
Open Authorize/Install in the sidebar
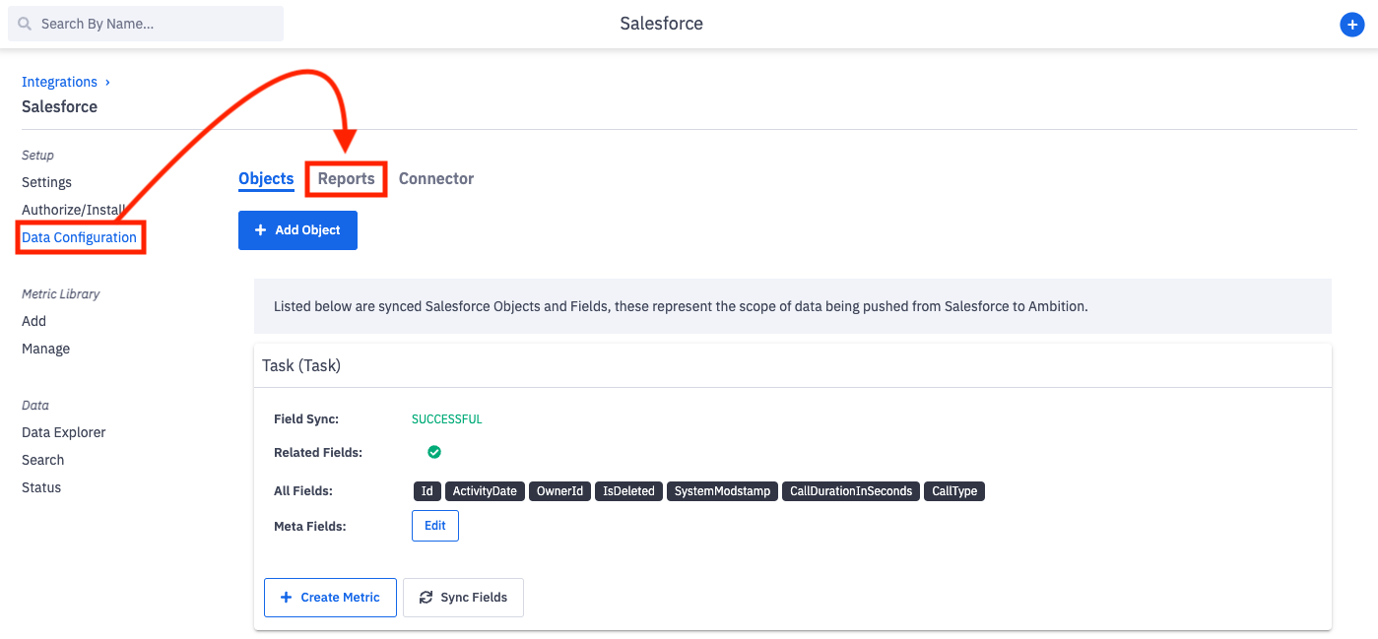(73, 210)
